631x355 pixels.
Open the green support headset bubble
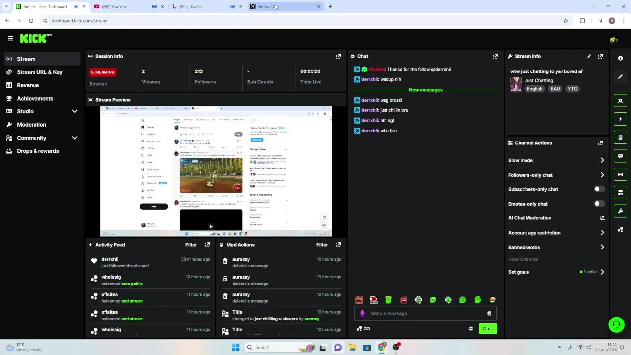pos(616,324)
